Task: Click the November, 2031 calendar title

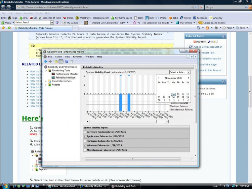Action: pos(173,78)
